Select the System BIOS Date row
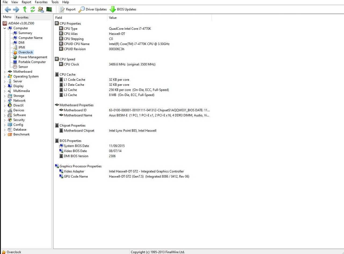This screenshot has width=344, height=254. tap(133, 146)
